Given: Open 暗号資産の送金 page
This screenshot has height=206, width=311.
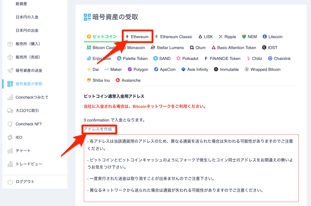Looking at the screenshot, I should (29, 71).
